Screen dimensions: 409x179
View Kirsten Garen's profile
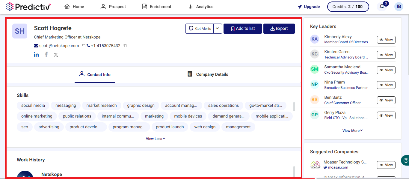[386, 55]
